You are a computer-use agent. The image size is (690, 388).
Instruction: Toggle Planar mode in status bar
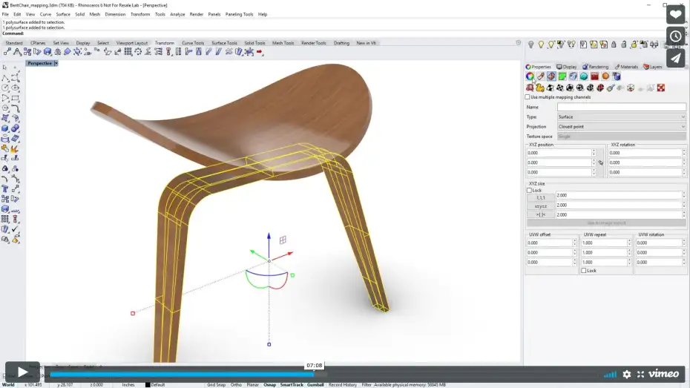pos(252,384)
